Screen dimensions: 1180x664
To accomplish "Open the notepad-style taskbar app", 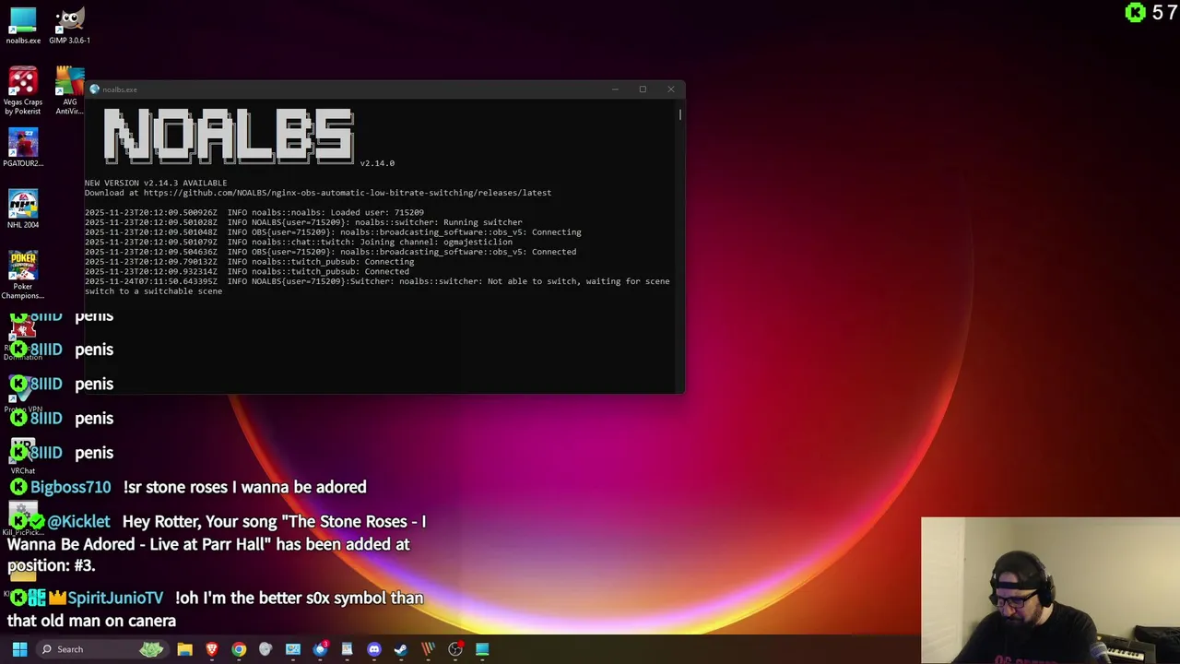I will 347,649.
